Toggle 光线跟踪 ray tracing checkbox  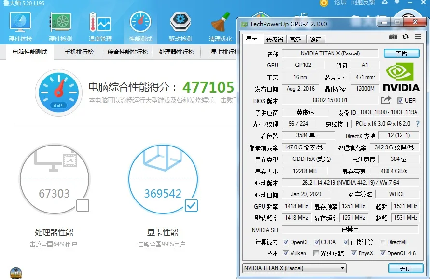[317, 253]
